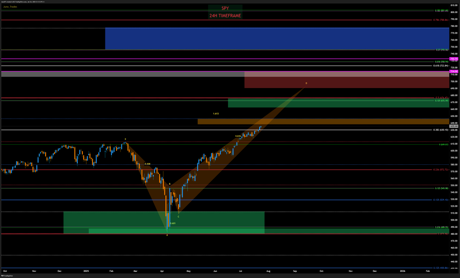Click pattern point label D

pyautogui.click(x=306, y=83)
